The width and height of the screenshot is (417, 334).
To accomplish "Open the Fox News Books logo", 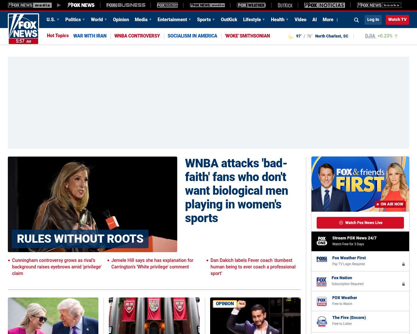I will point(379,5).
